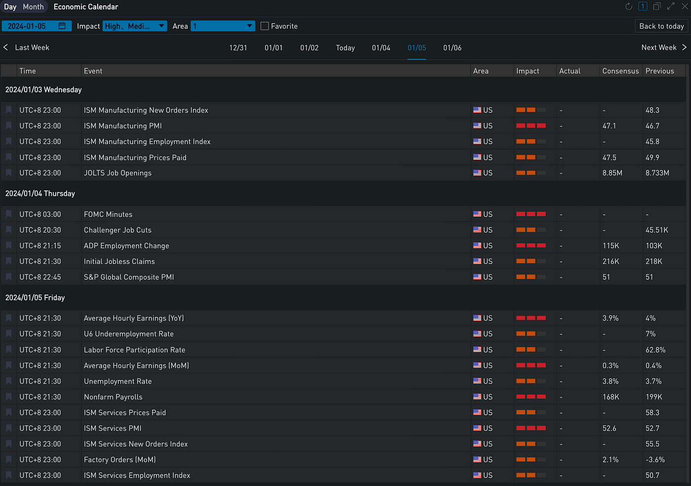The image size is (691, 486).
Task: Navigate to Last Week
Action: click(x=27, y=47)
